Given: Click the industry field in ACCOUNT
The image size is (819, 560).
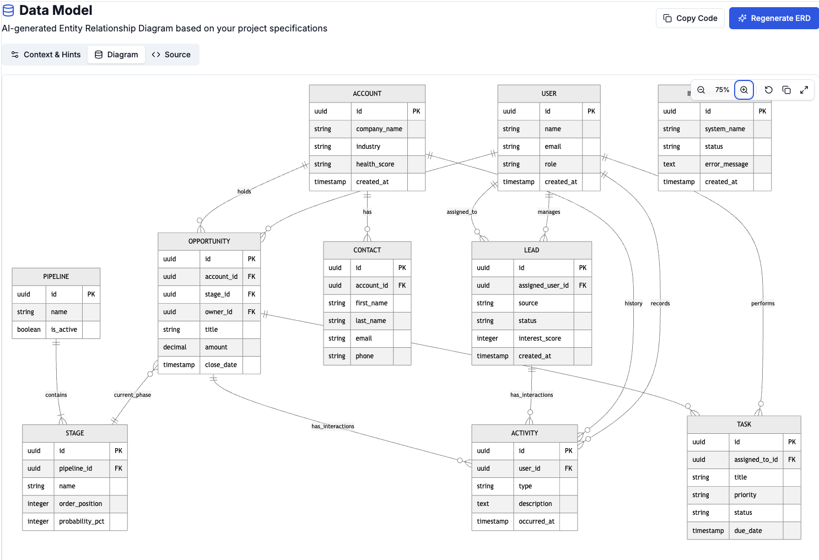Looking at the screenshot, I should (x=367, y=147).
